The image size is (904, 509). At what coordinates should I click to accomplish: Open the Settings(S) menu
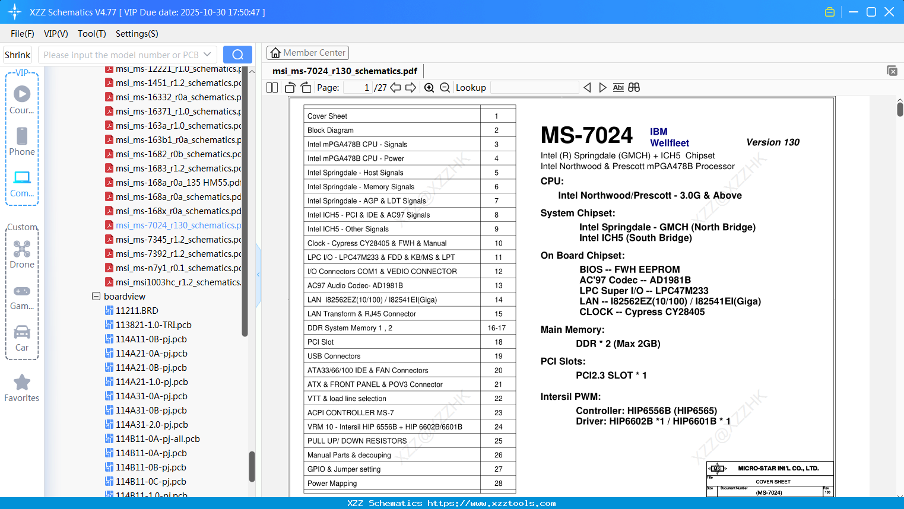click(x=137, y=34)
